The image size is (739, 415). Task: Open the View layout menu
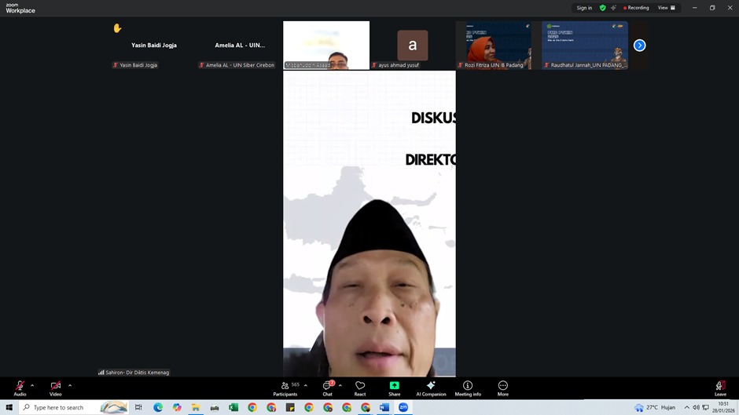point(666,8)
